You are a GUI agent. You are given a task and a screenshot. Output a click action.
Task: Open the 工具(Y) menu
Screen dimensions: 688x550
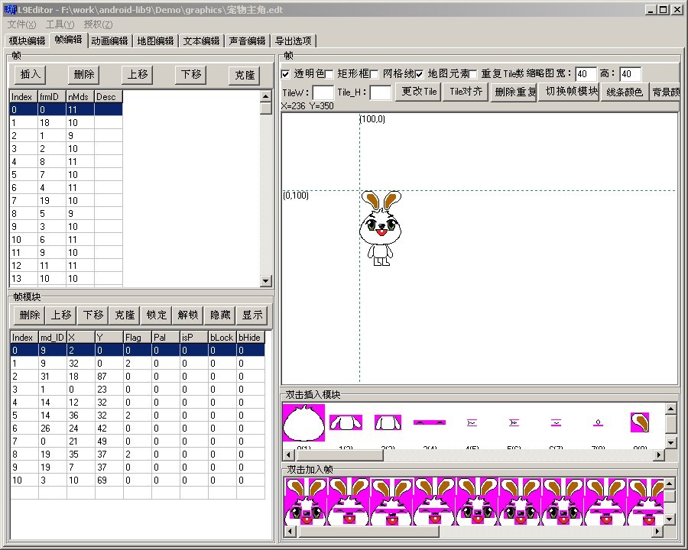pyautogui.click(x=60, y=24)
